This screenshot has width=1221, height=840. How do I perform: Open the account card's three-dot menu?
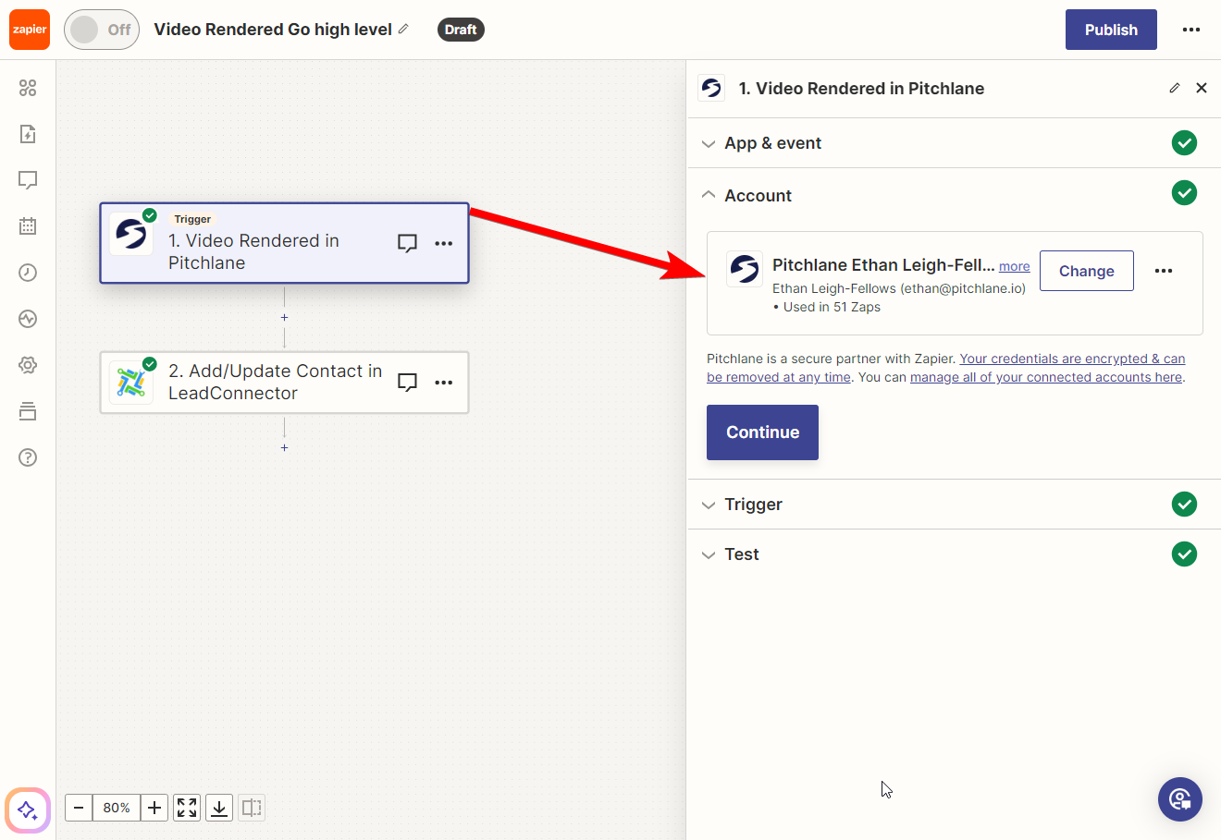pos(1164,271)
